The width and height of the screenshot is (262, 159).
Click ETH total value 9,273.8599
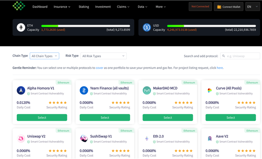tap(118, 30)
